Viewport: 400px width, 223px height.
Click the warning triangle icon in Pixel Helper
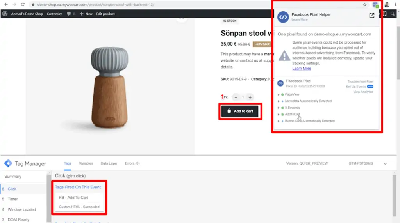pyautogui.click(x=284, y=55)
